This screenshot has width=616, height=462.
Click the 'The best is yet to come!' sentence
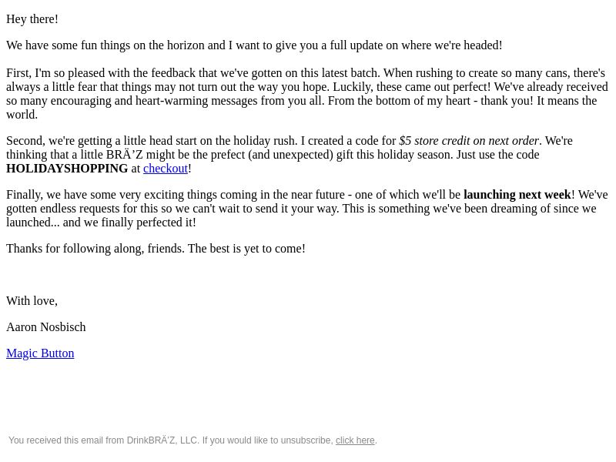point(246,249)
